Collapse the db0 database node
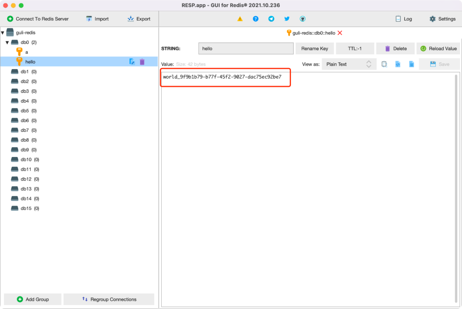 click(x=7, y=43)
